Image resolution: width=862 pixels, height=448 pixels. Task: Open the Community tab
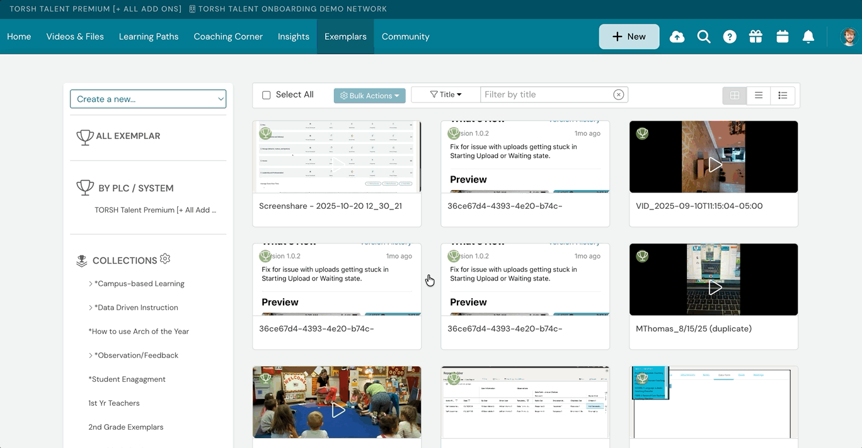(406, 36)
